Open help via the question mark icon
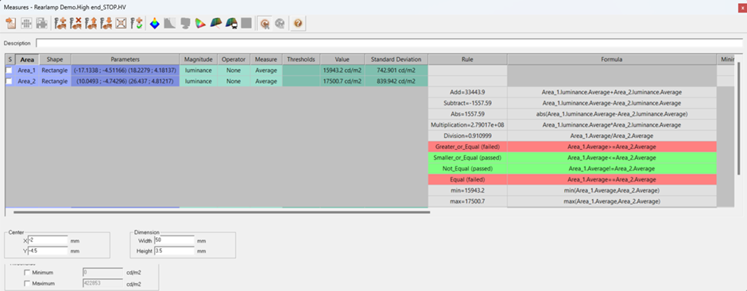This screenshot has width=747, height=291. tap(298, 23)
